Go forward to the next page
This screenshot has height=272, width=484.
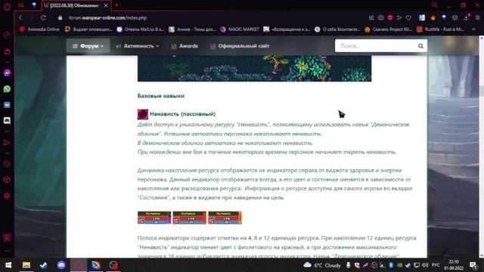point(32,17)
